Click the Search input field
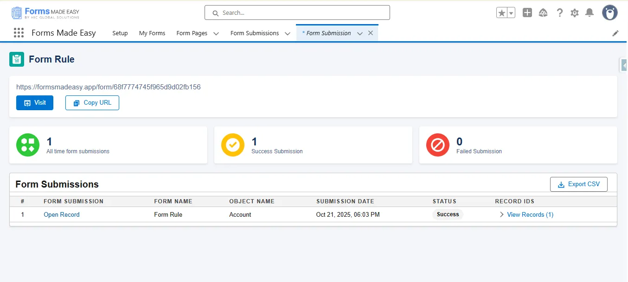This screenshot has width=628, height=282. click(x=297, y=13)
